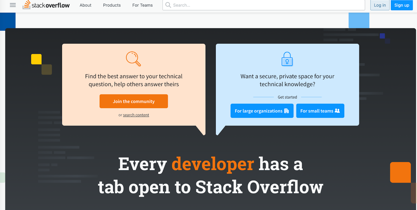417x210 pixels.
Task: Click the text 'Want a secure, private space for your'
Action: click(287, 76)
